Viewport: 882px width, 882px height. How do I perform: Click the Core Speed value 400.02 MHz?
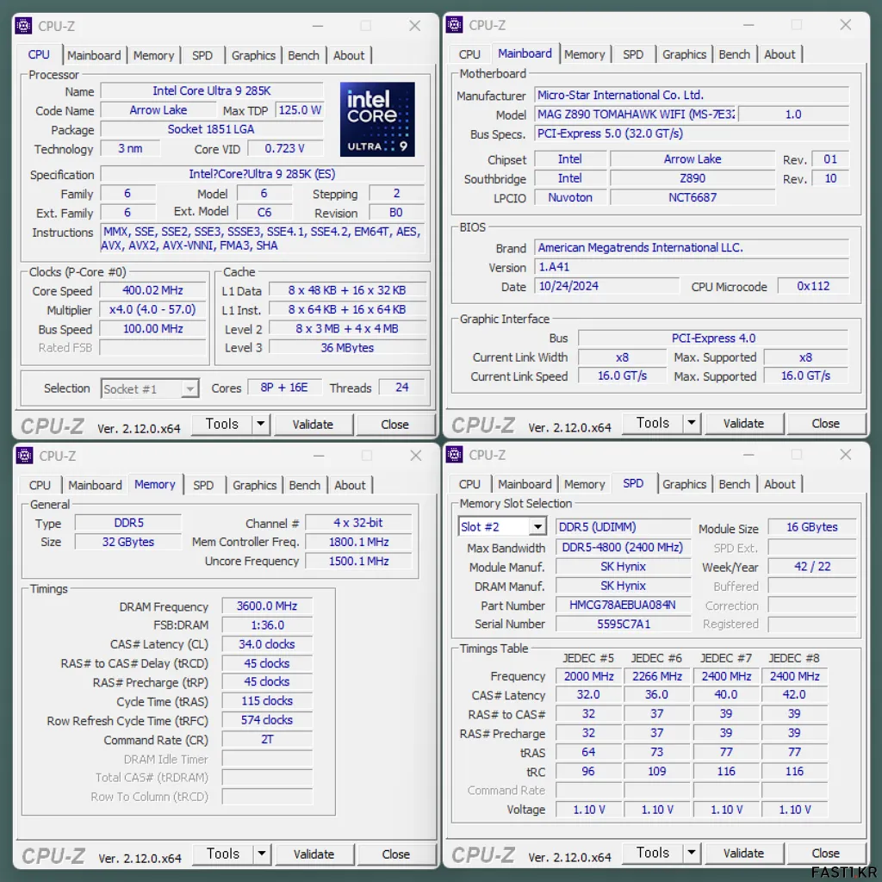point(153,290)
